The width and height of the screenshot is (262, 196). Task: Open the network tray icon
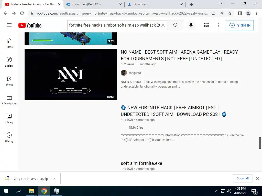[223, 191]
